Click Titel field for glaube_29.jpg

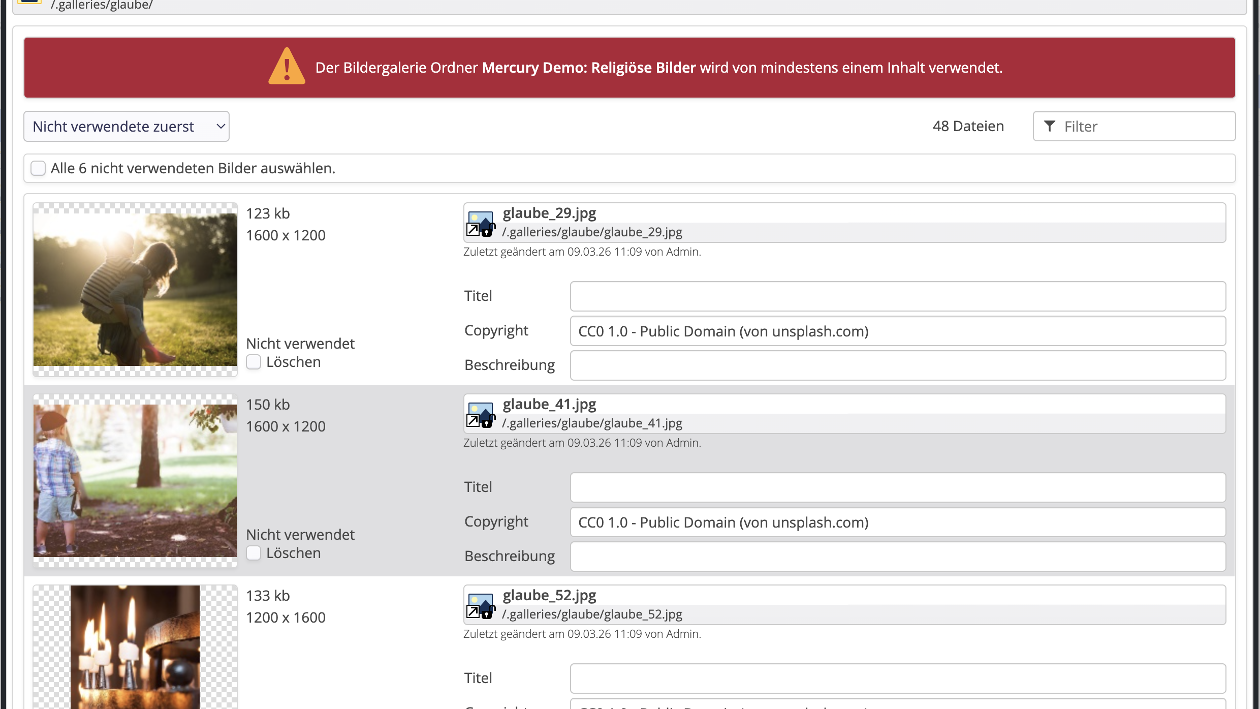[x=897, y=296]
